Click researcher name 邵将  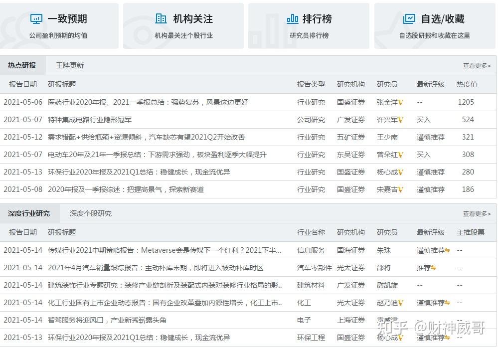click(x=384, y=268)
